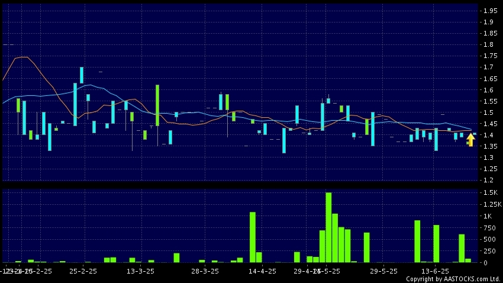Click the 1.85 price axis label
This screenshot has width=503, height=283.
490,33
